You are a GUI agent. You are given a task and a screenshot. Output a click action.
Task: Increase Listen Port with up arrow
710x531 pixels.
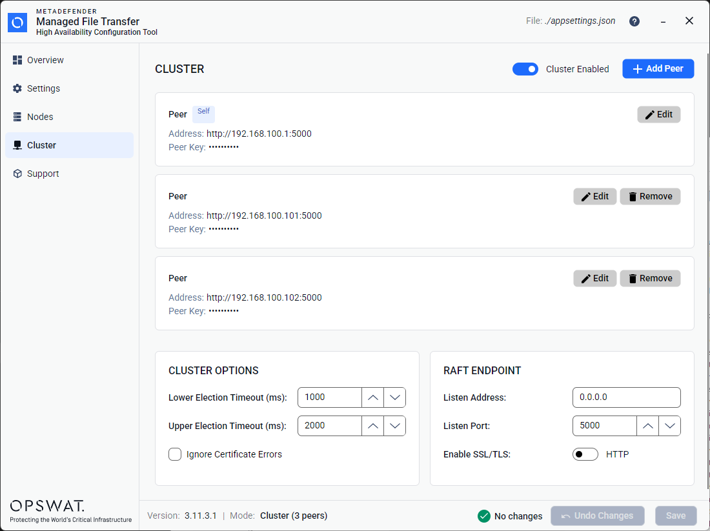pyautogui.click(x=647, y=426)
